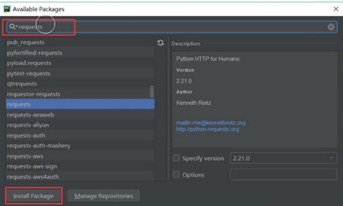Open the python-requests.org link
This screenshot has width=343, height=206.
(208, 129)
